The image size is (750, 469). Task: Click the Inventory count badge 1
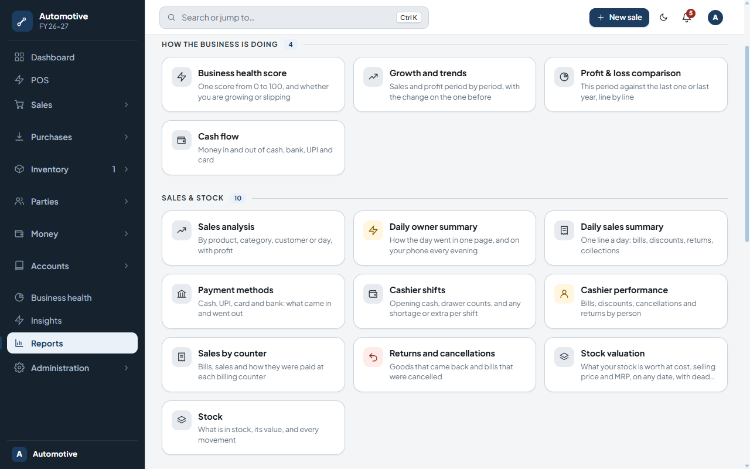pos(114,169)
